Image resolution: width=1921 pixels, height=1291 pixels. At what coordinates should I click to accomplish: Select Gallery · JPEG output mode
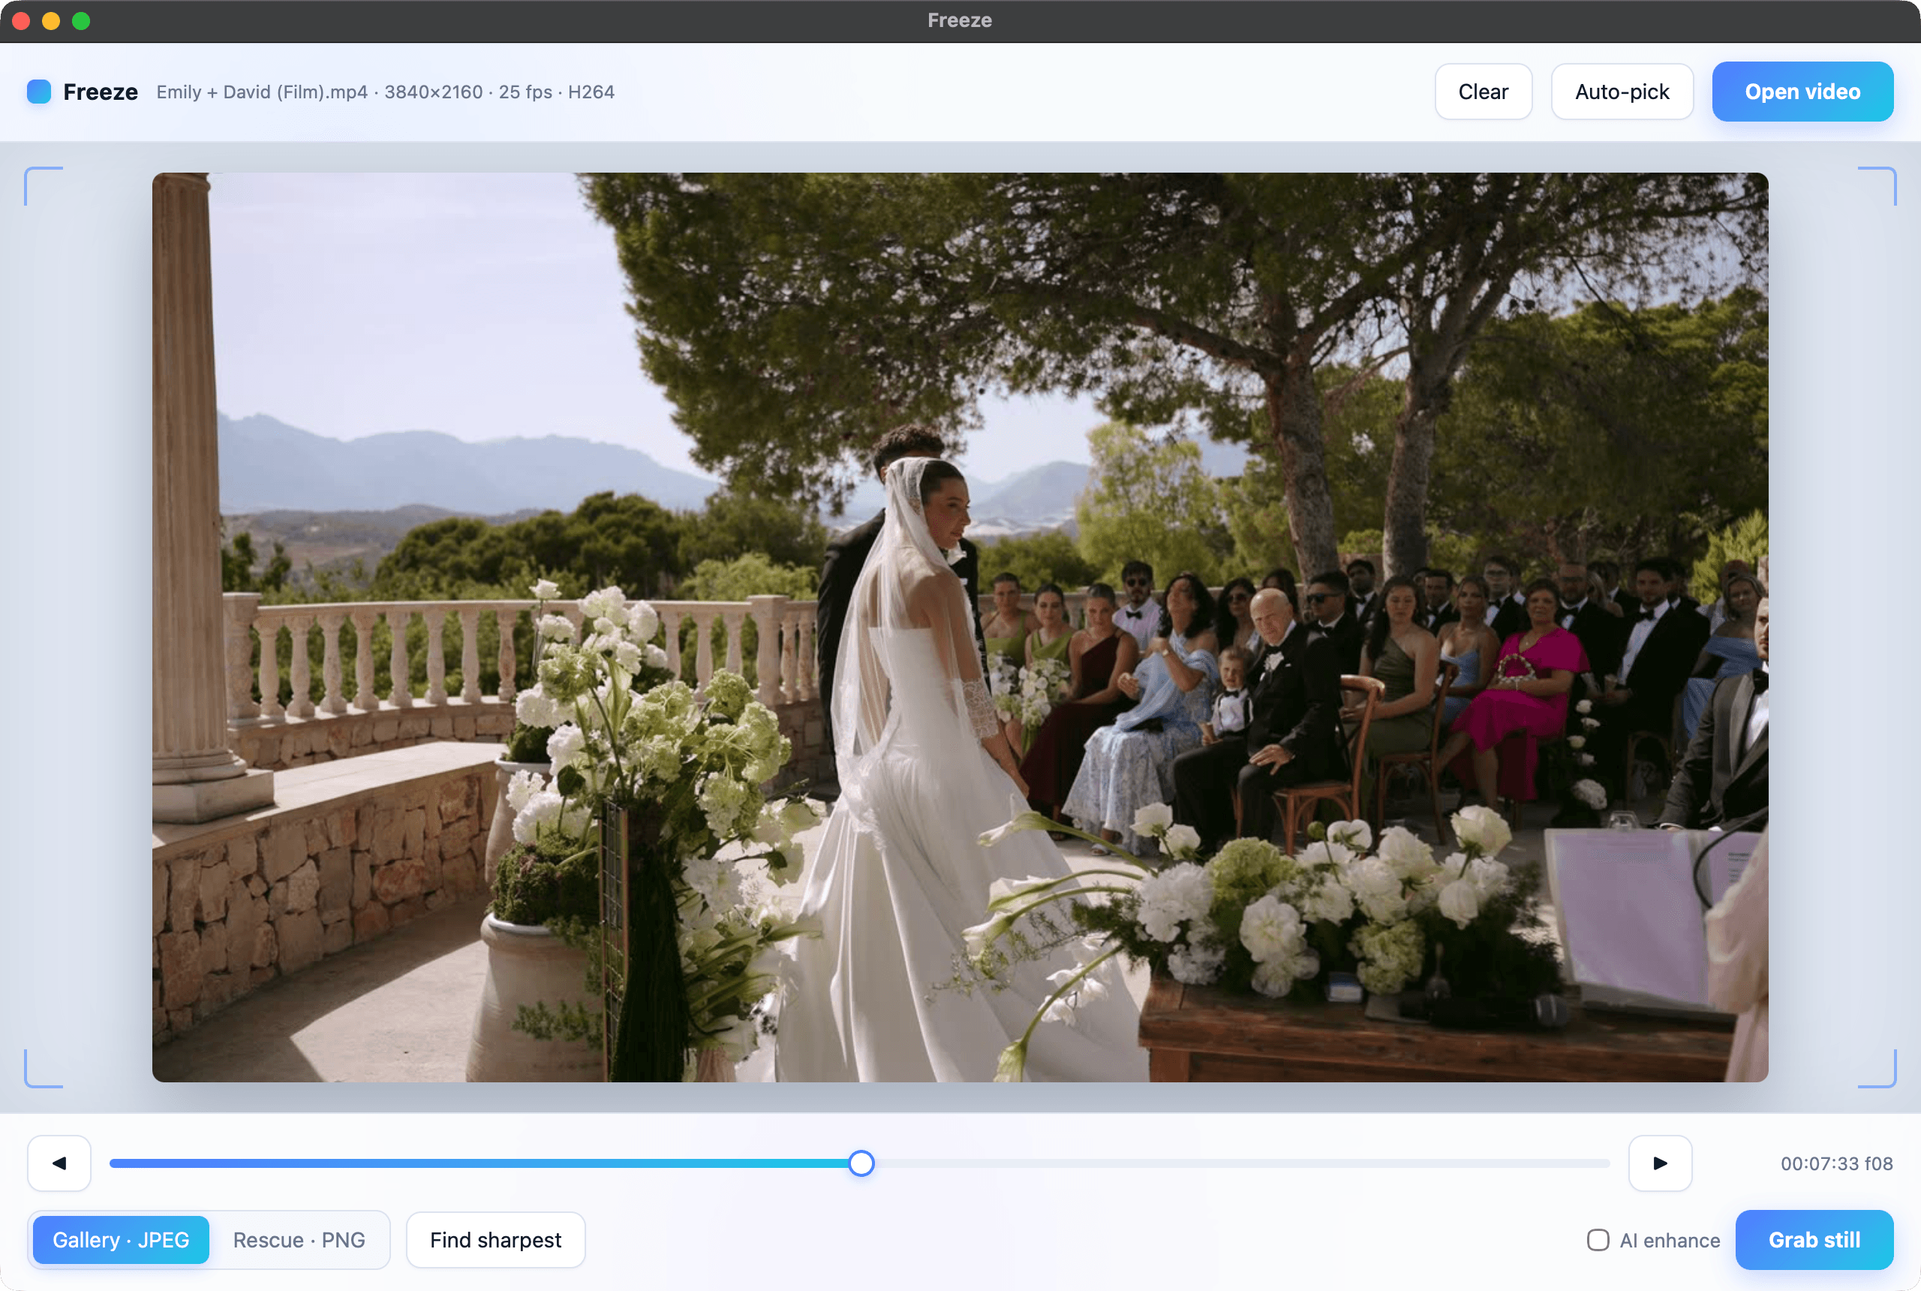tap(121, 1240)
